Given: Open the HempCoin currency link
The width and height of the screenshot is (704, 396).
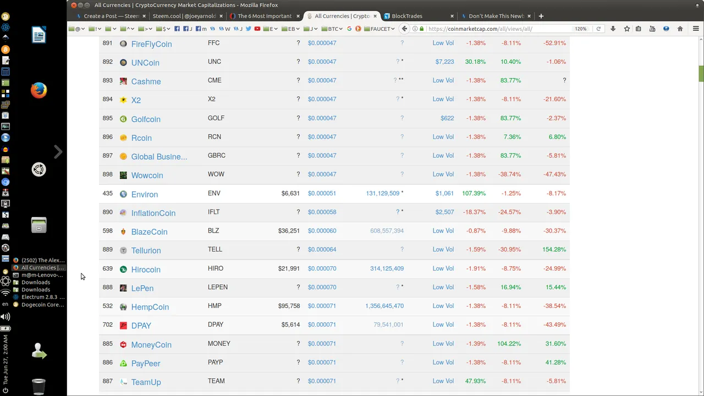Looking at the screenshot, I should tap(150, 307).
